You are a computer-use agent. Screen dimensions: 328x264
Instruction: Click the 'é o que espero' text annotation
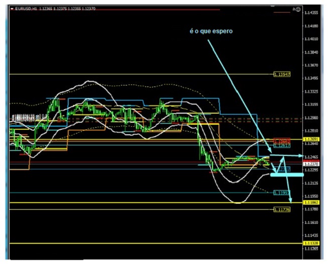click(210, 31)
